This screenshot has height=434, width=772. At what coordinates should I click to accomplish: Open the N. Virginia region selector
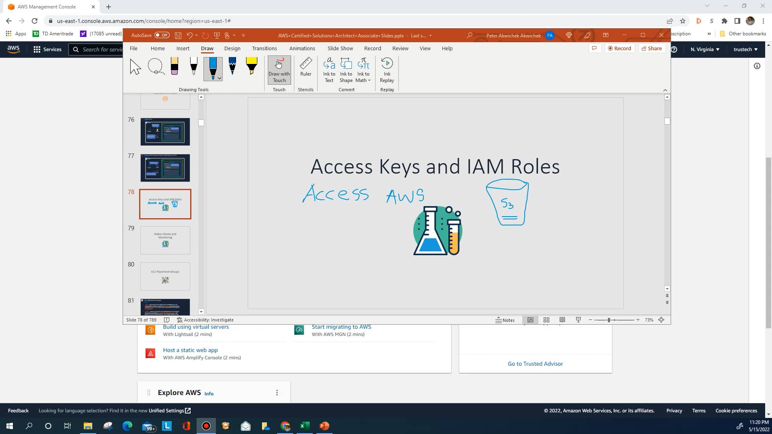[704, 49]
